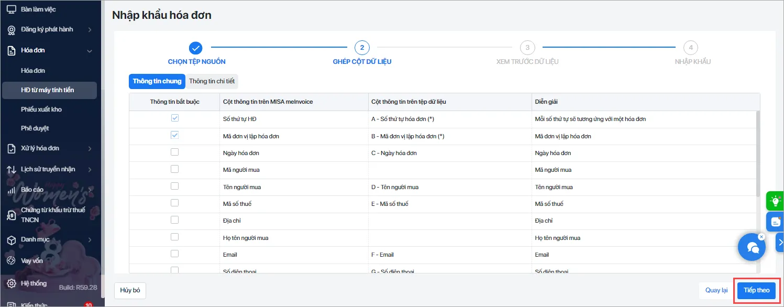Expand the side panel blue arrow
The image size is (784, 307).
pos(779,242)
